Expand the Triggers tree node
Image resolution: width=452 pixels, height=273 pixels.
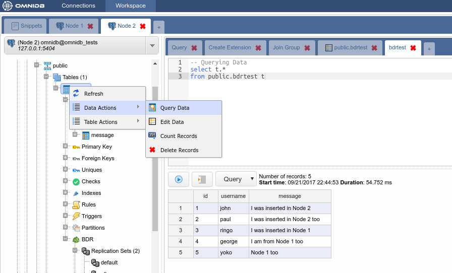click(x=65, y=216)
